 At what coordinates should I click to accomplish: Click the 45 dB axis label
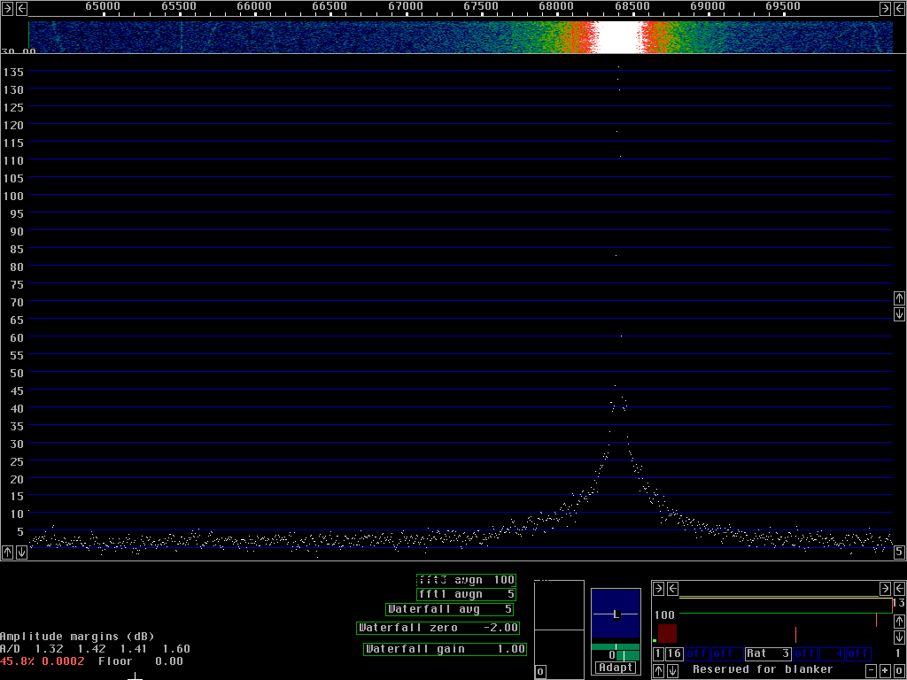coord(16,390)
